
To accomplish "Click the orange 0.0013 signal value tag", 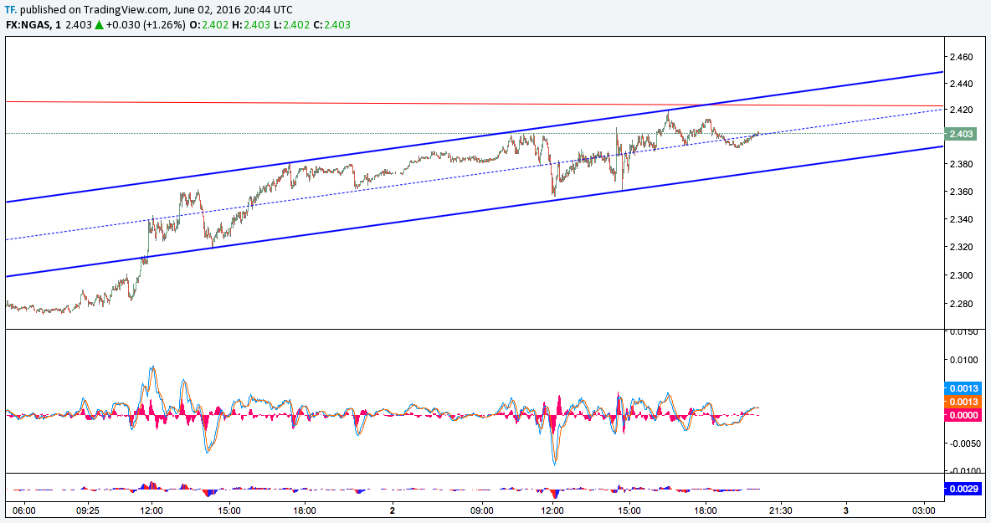I will pyautogui.click(x=963, y=402).
